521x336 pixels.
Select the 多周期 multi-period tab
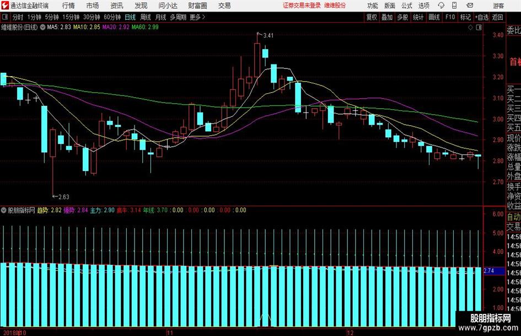point(178,17)
